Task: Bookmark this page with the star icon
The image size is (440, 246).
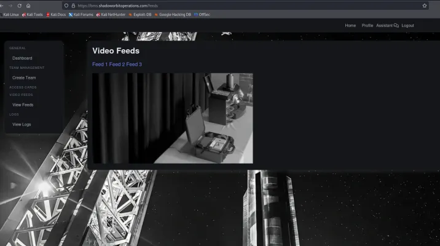Action: [425, 6]
